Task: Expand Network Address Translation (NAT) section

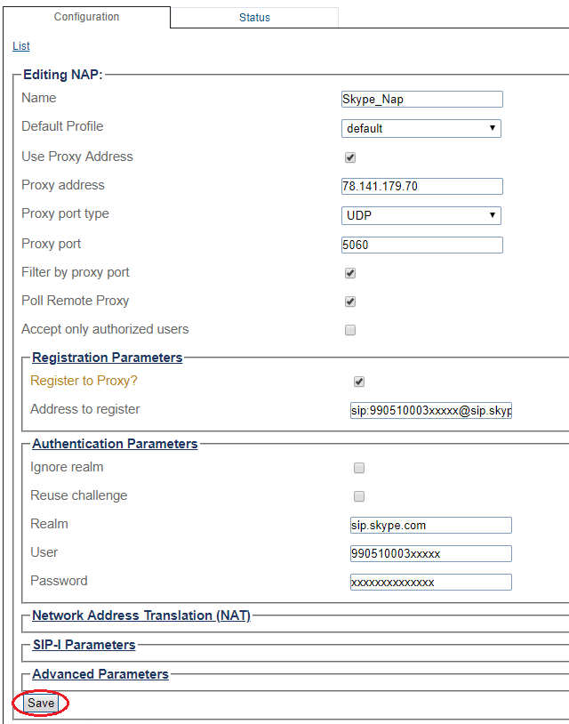Action: point(141,615)
